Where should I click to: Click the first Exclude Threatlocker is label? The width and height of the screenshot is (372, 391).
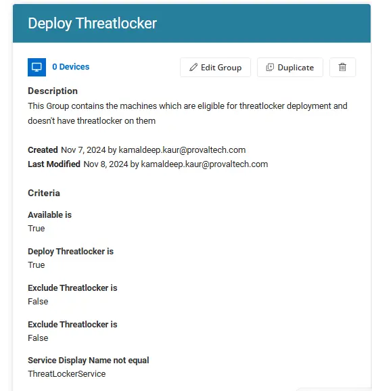coord(72,287)
